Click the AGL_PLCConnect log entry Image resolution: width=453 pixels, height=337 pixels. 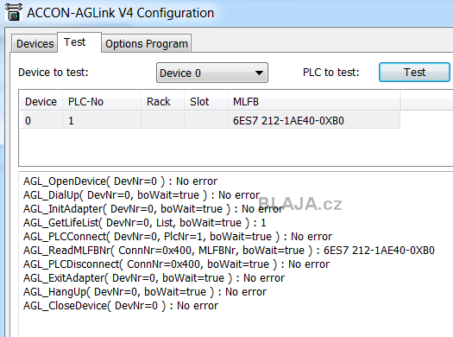(178, 237)
